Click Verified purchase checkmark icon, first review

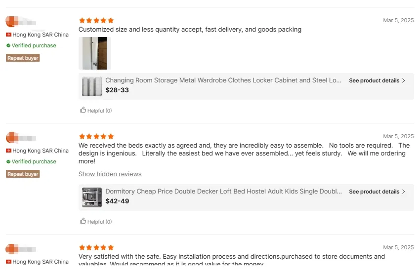point(8,45)
